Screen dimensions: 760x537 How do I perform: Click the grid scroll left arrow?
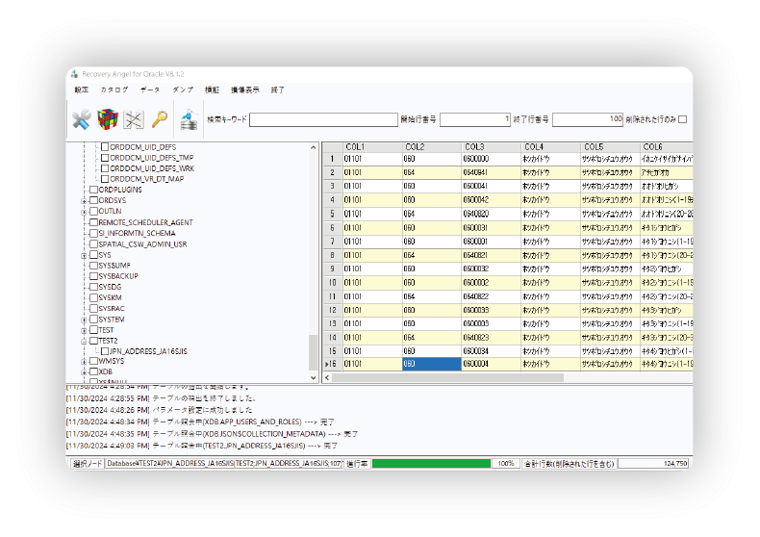pyautogui.click(x=327, y=377)
